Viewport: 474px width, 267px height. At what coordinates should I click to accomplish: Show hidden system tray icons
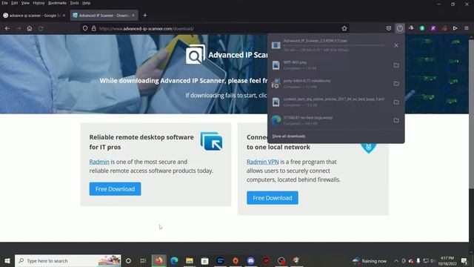[x=396, y=260]
